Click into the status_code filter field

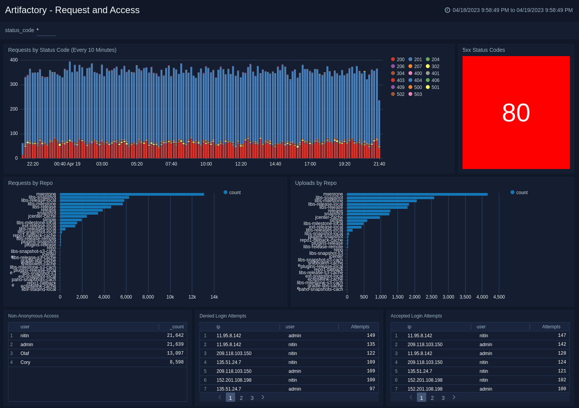46,31
